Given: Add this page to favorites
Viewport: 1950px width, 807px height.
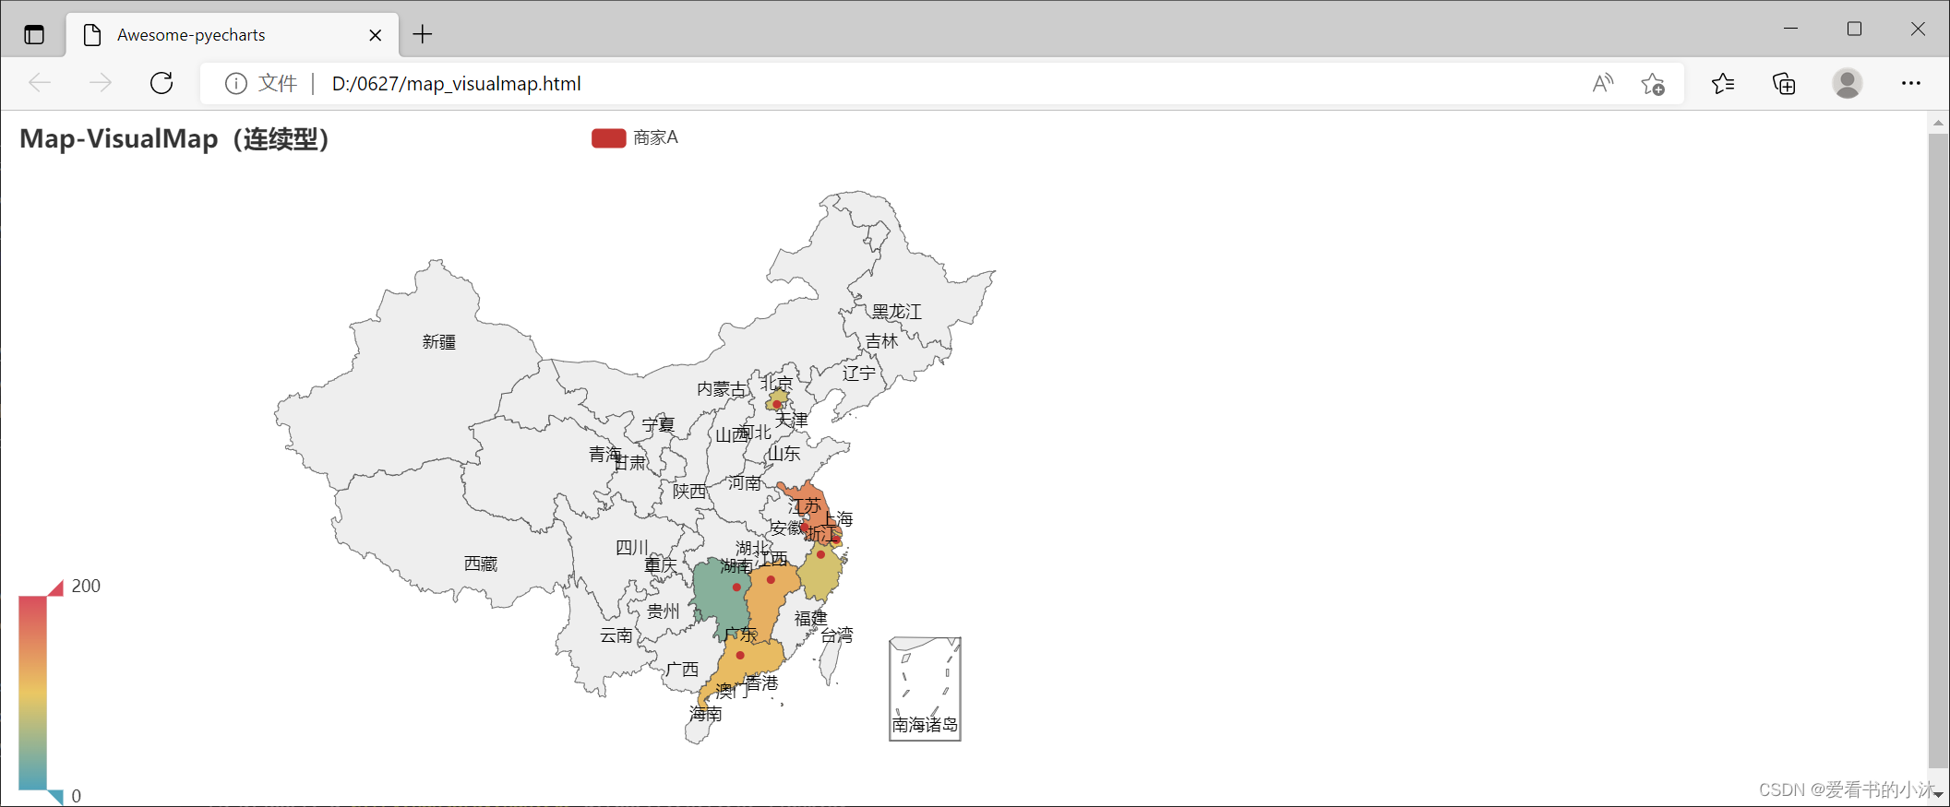Looking at the screenshot, I should point(1653,84).
